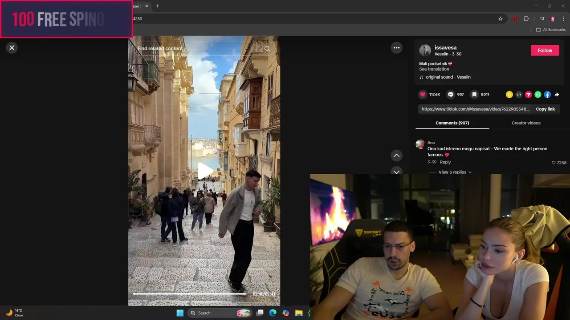Open the Chrome profile avatar

tap(553, 19)
